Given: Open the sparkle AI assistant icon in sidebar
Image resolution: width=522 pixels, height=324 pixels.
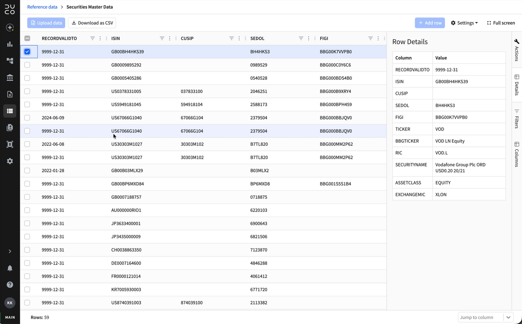Looking at the screenshot, I should click(x=10, y=27).
